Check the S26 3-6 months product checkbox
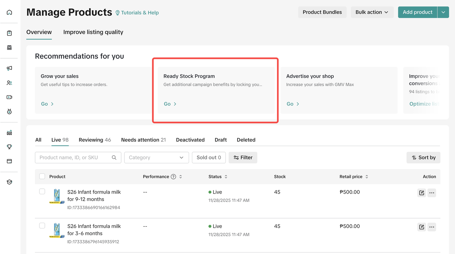 pyautogui.click(x=42, y=226)
